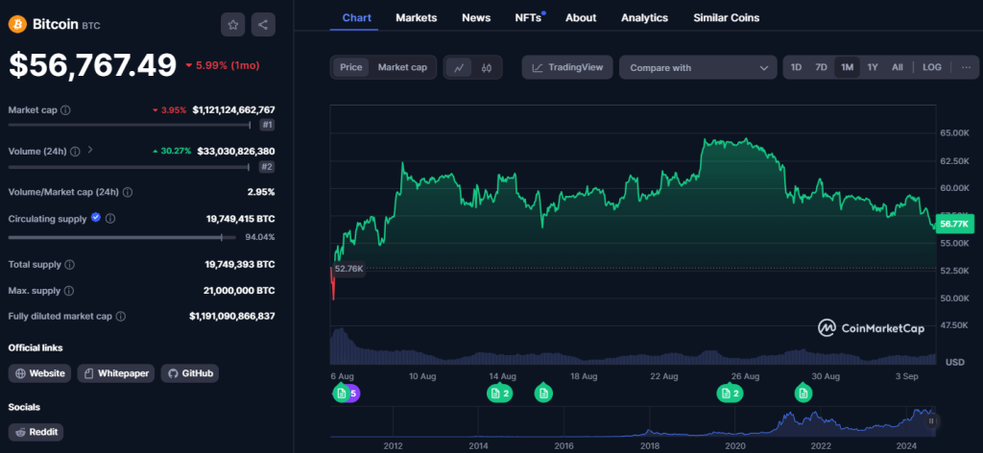
Task: Open the Compare with dropdown
Action: click(699, 68)
